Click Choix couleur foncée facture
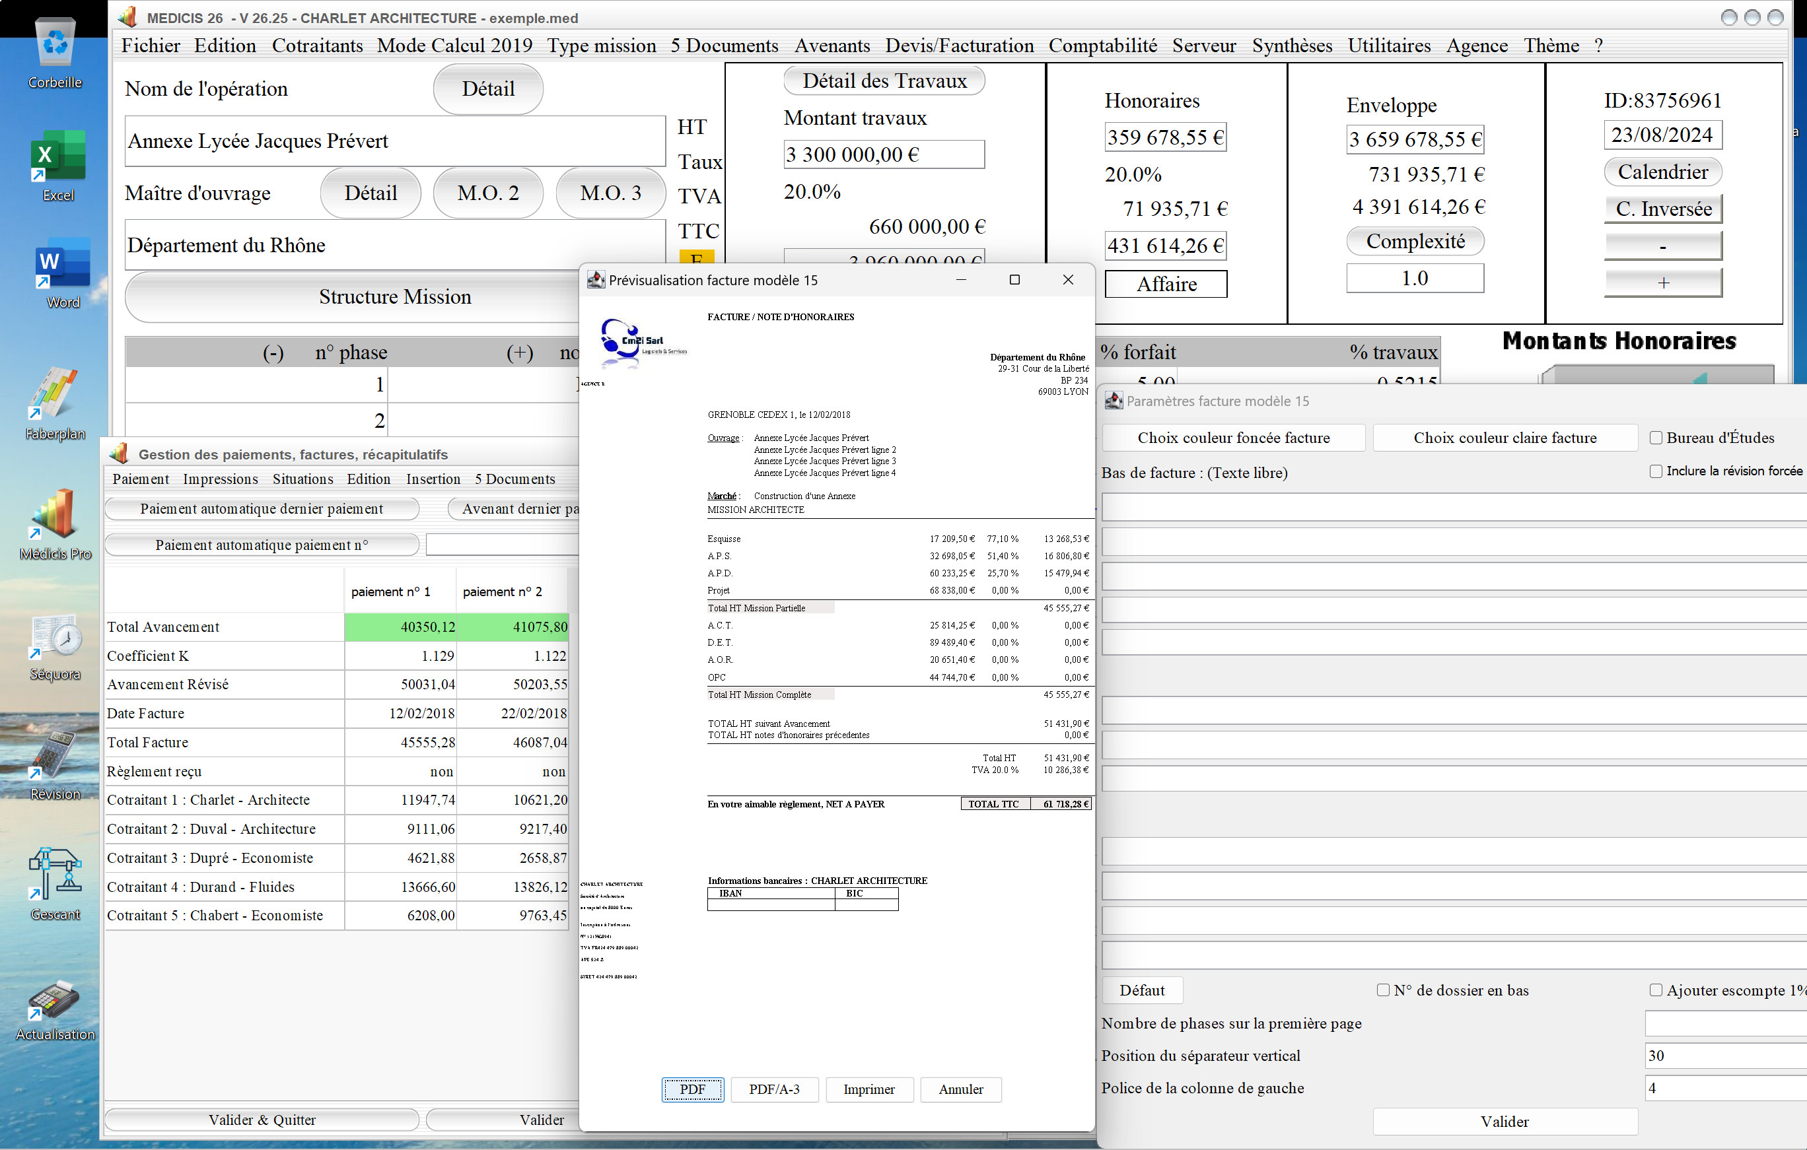This screenshot has height=1150, width=1807. pos(1234,437)
